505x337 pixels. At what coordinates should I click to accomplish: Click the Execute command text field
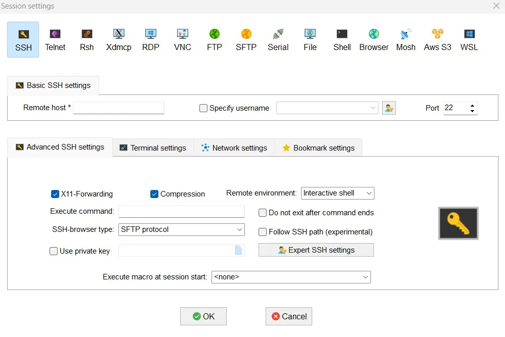(182, 212)
